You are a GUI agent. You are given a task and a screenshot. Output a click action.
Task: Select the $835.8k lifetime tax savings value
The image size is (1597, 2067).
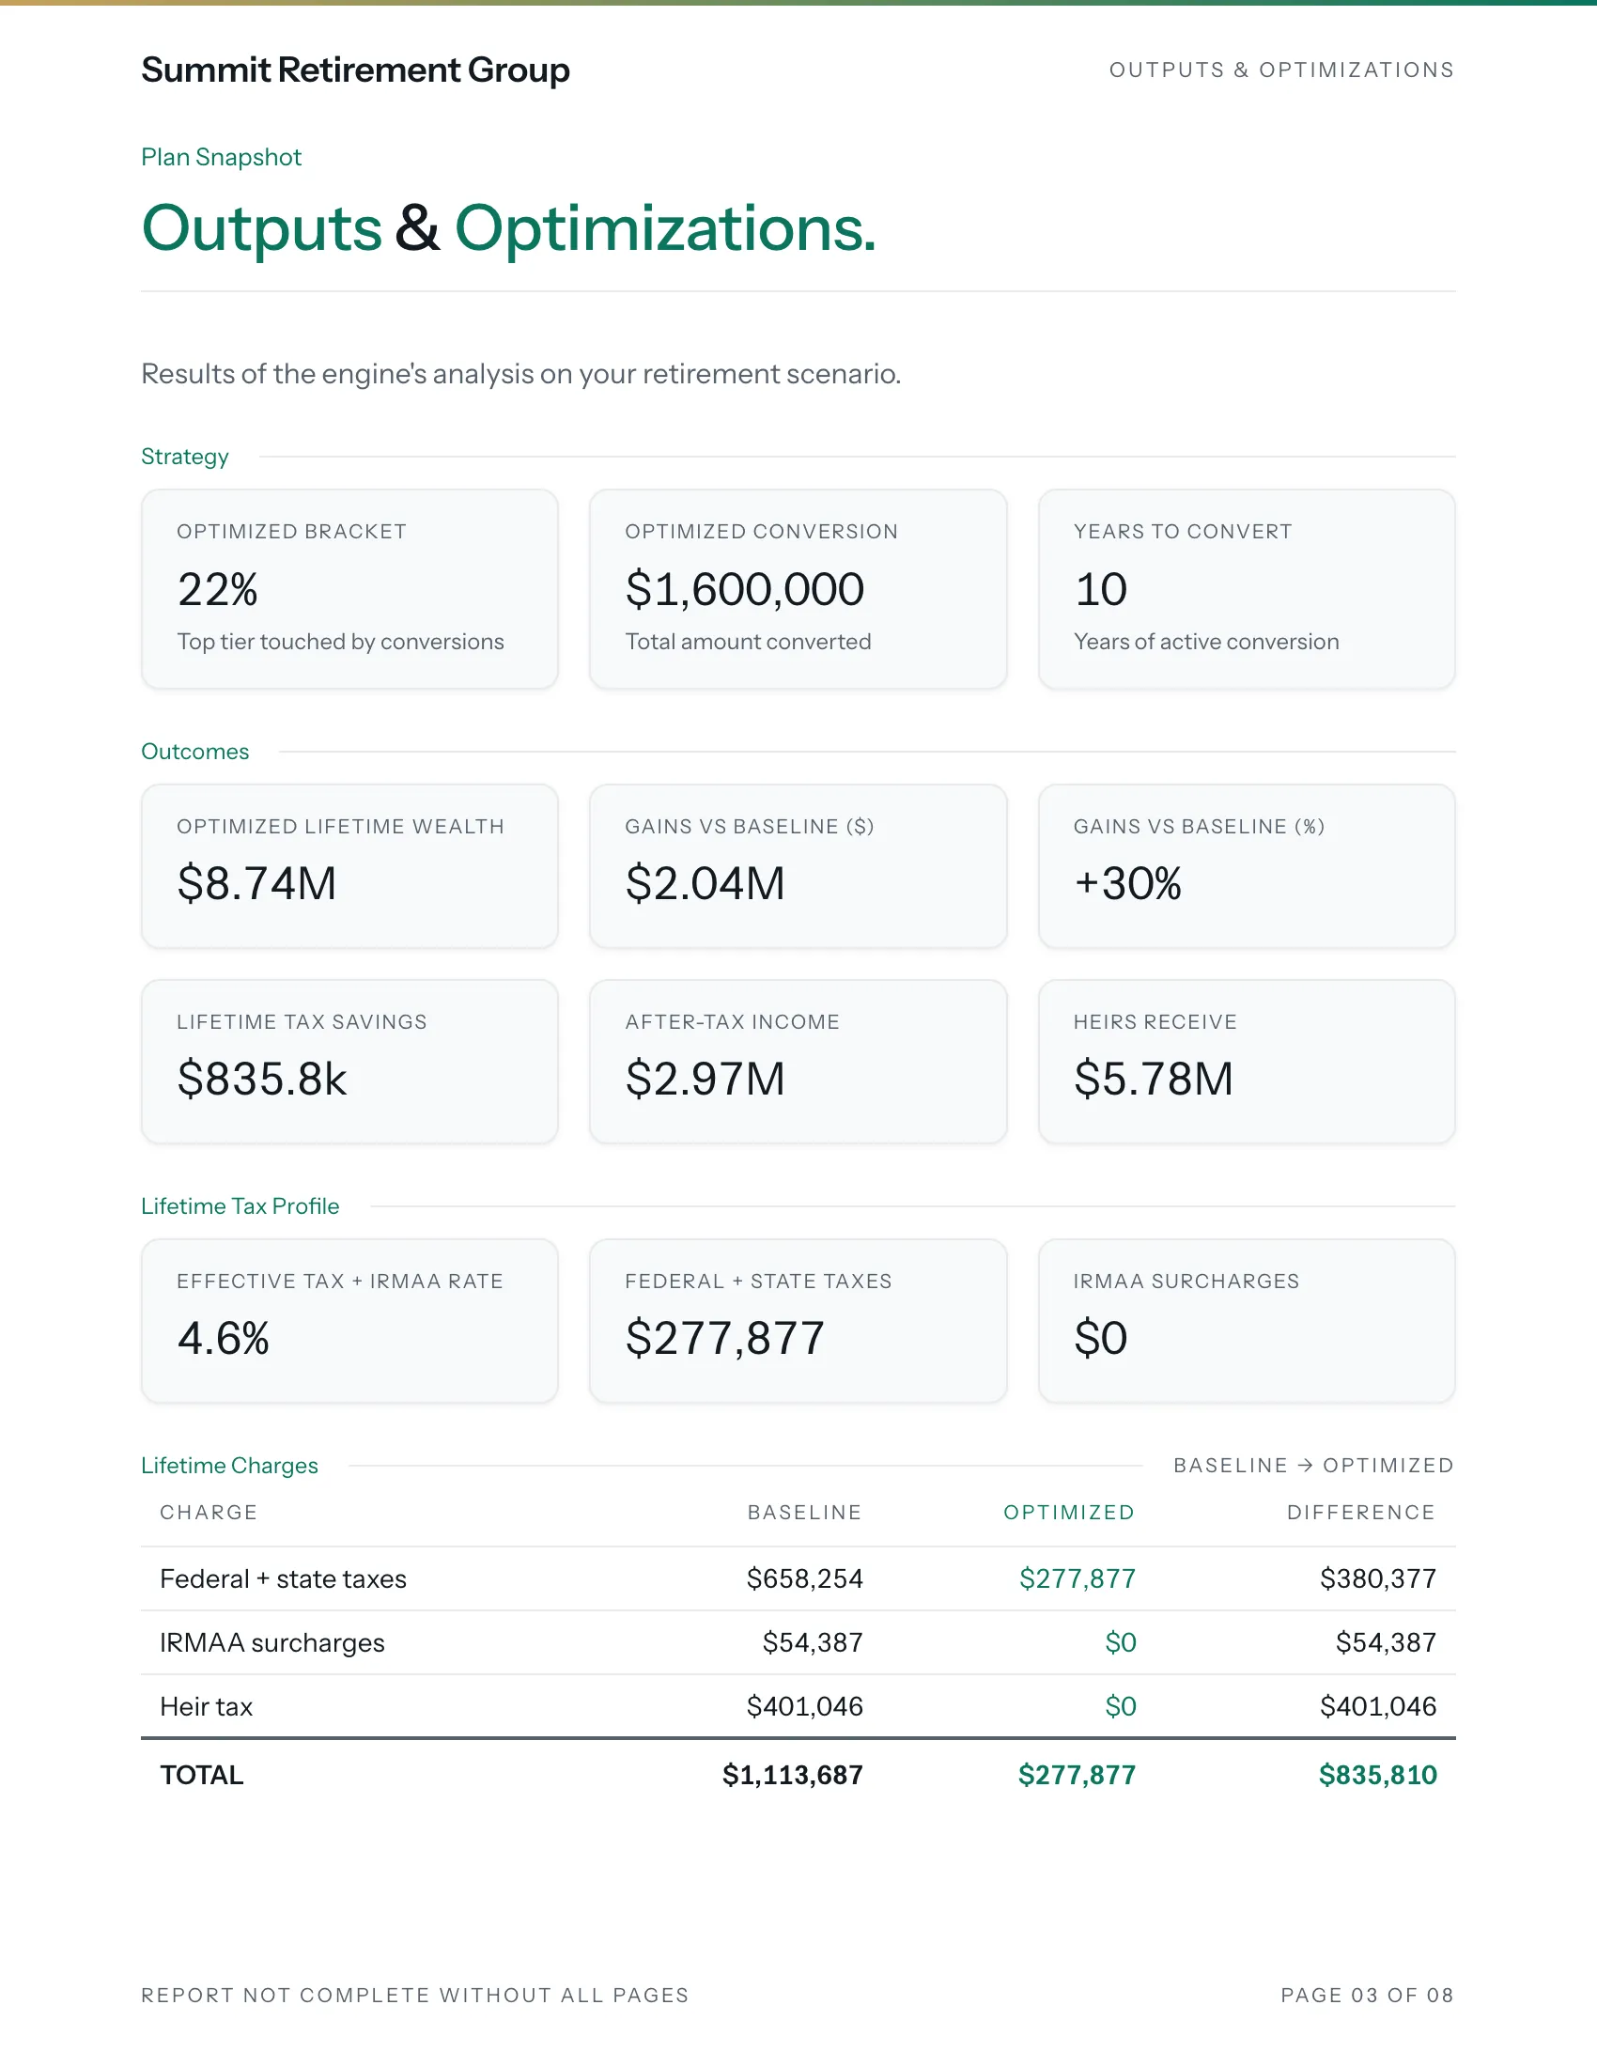coord(262,1079)
